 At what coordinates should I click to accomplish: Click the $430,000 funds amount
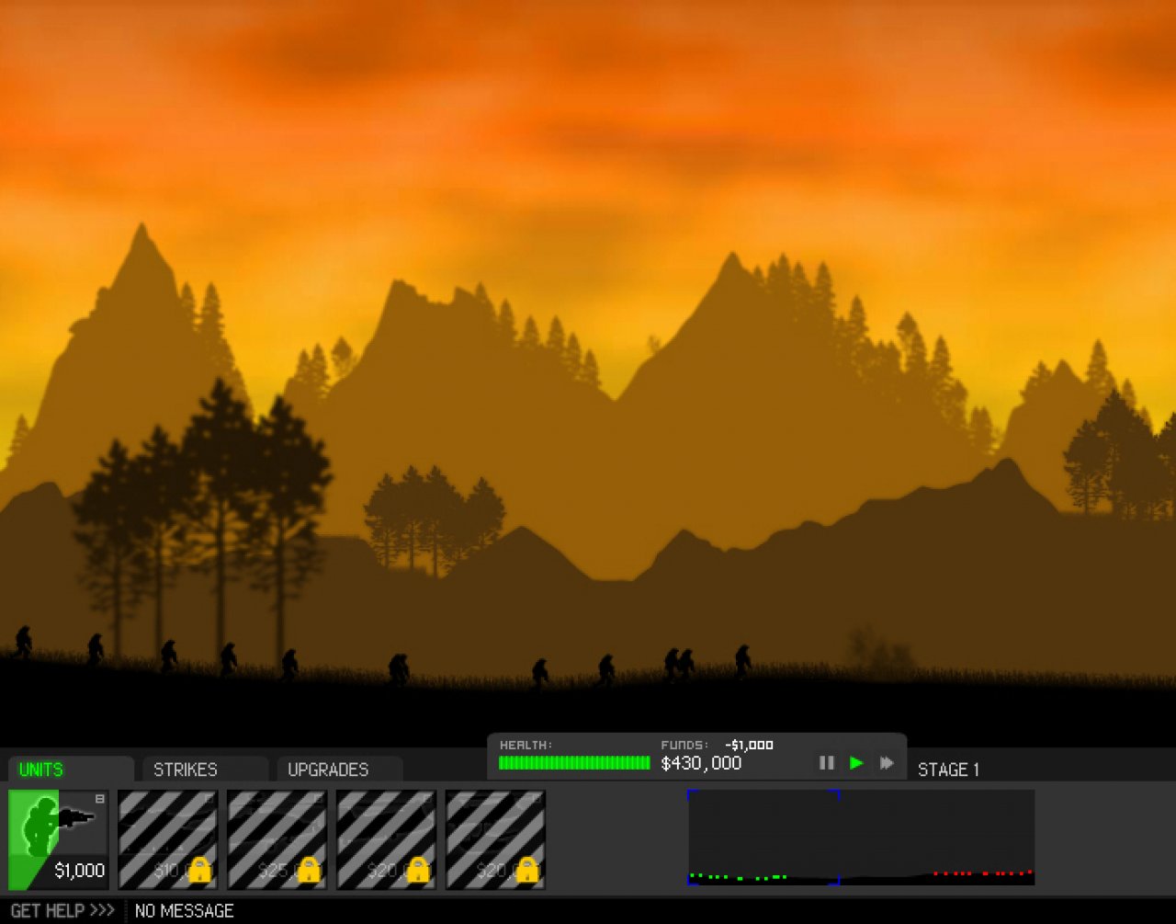tap(701, 763)
